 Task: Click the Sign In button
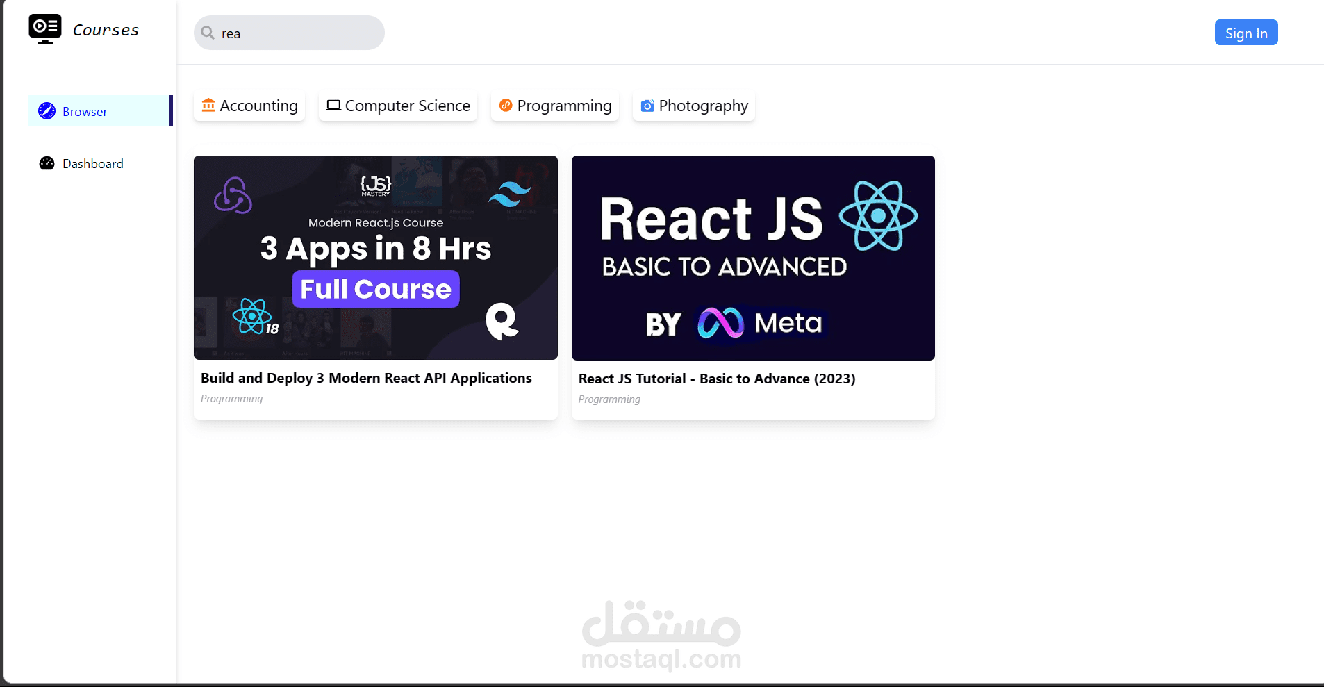click(x=1246, y=33)
